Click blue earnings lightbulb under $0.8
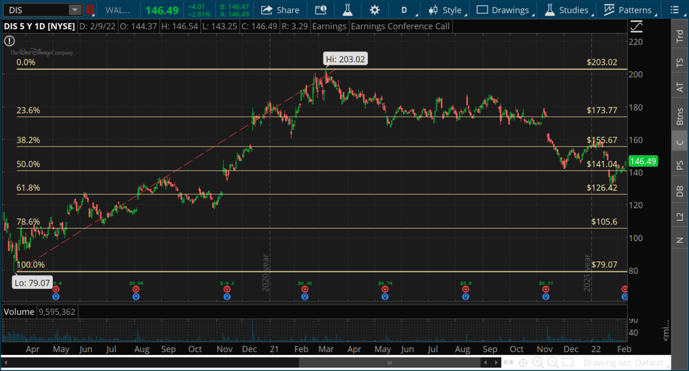Image resolution: width=689 pixels, height=371 pixels. (466, 297)
